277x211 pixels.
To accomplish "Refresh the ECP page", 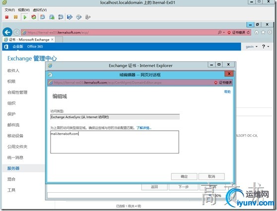I will (x=248, y=32).
